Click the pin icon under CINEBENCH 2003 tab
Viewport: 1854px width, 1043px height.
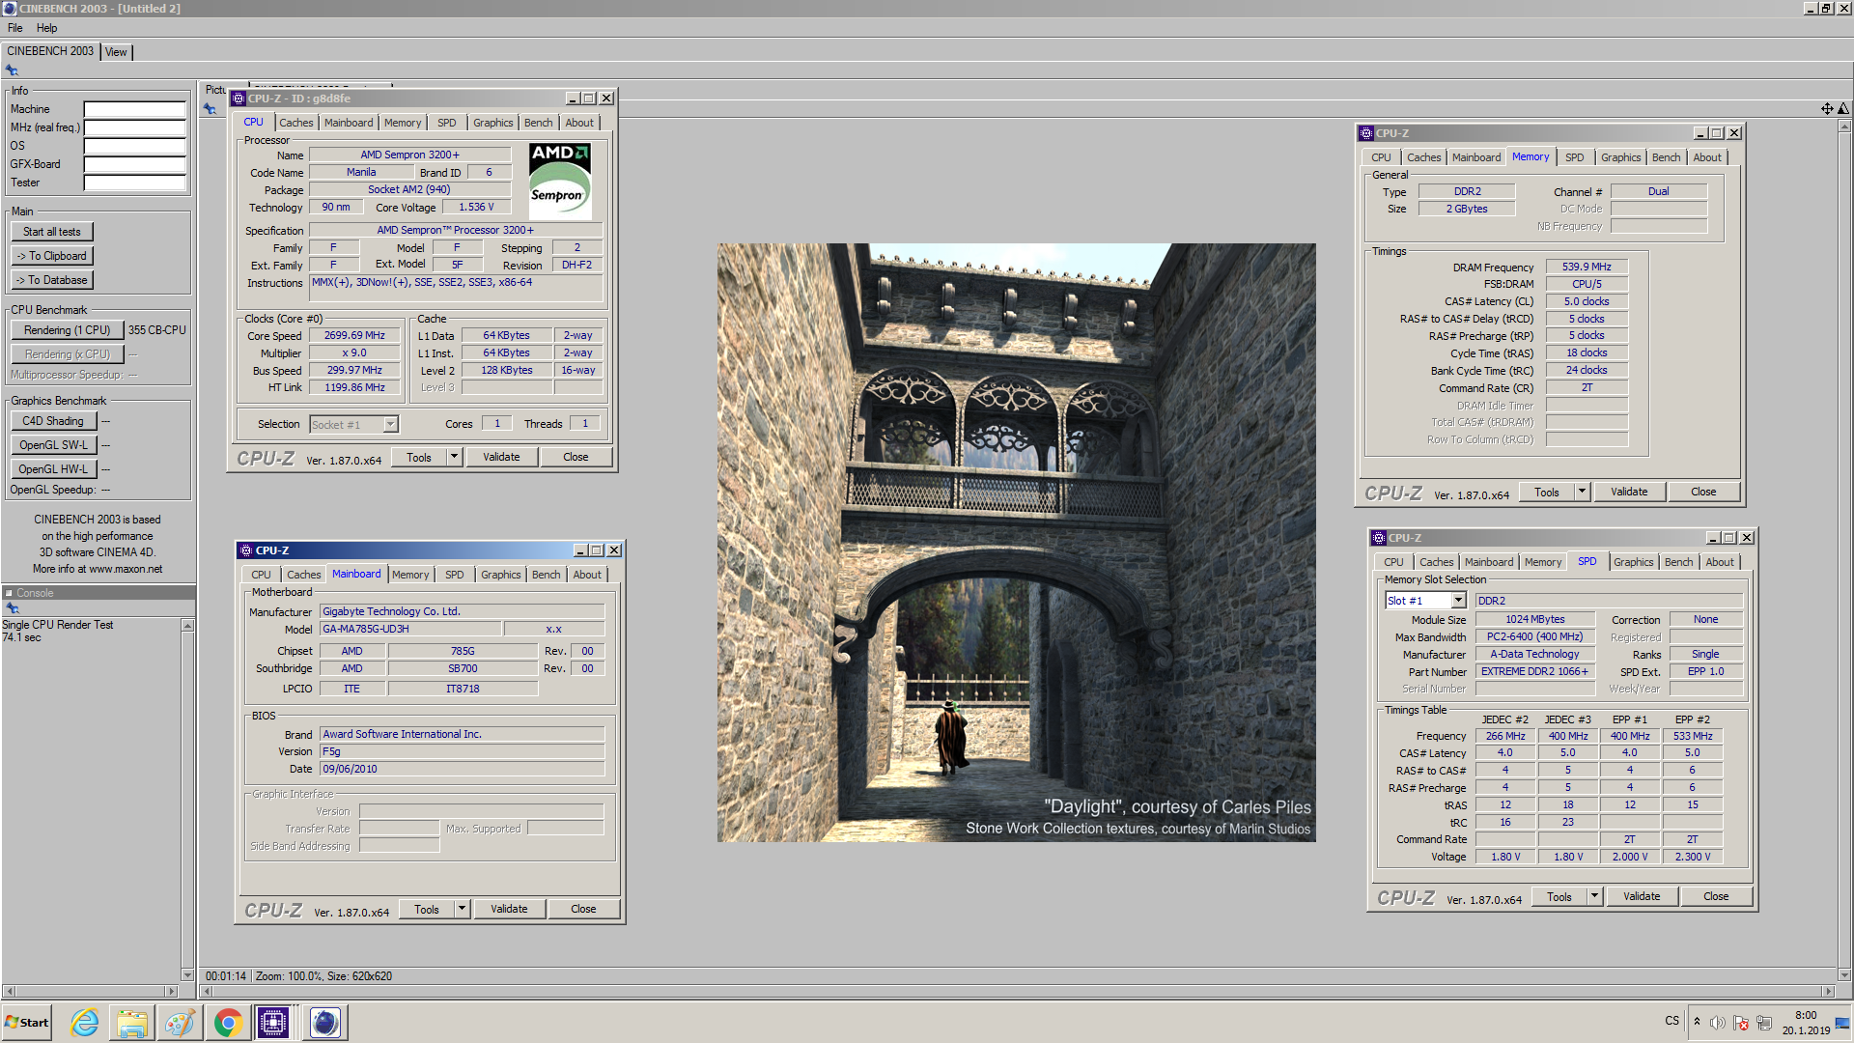point(12,70)
